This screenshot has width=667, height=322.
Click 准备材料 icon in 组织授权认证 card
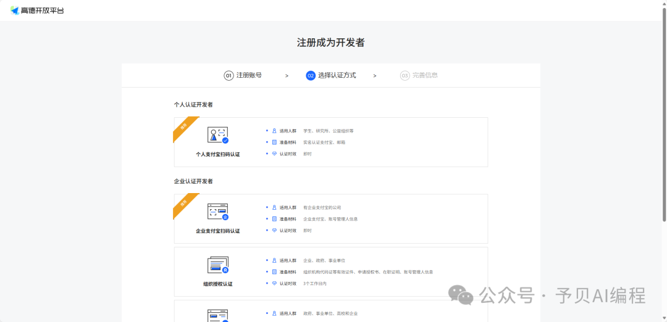click(274, 272)
